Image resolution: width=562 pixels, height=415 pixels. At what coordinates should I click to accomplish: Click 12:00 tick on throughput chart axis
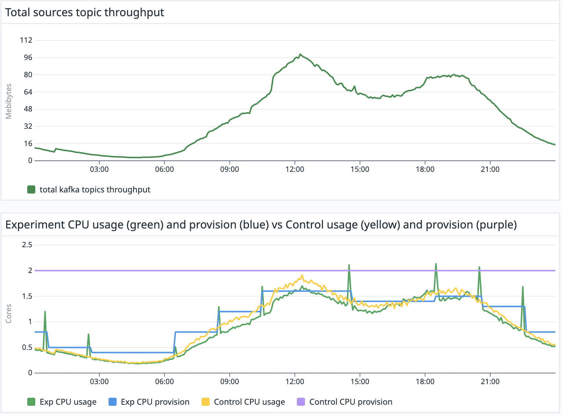(x=295, y=169)
